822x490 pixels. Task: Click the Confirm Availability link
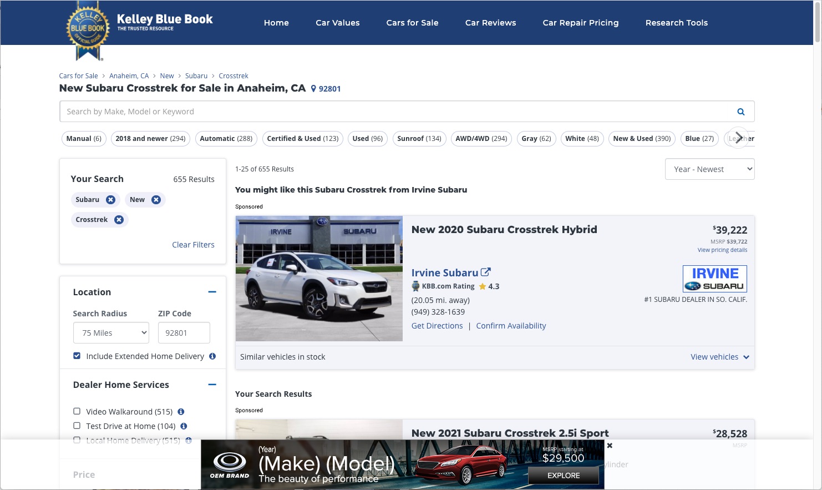point(511,326)
